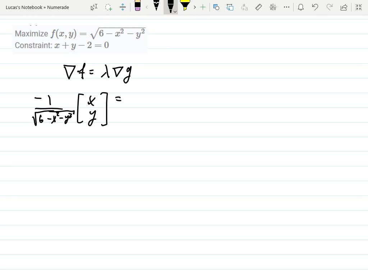
Task: Select the text selection tool
Action: (x=94, y=7)
